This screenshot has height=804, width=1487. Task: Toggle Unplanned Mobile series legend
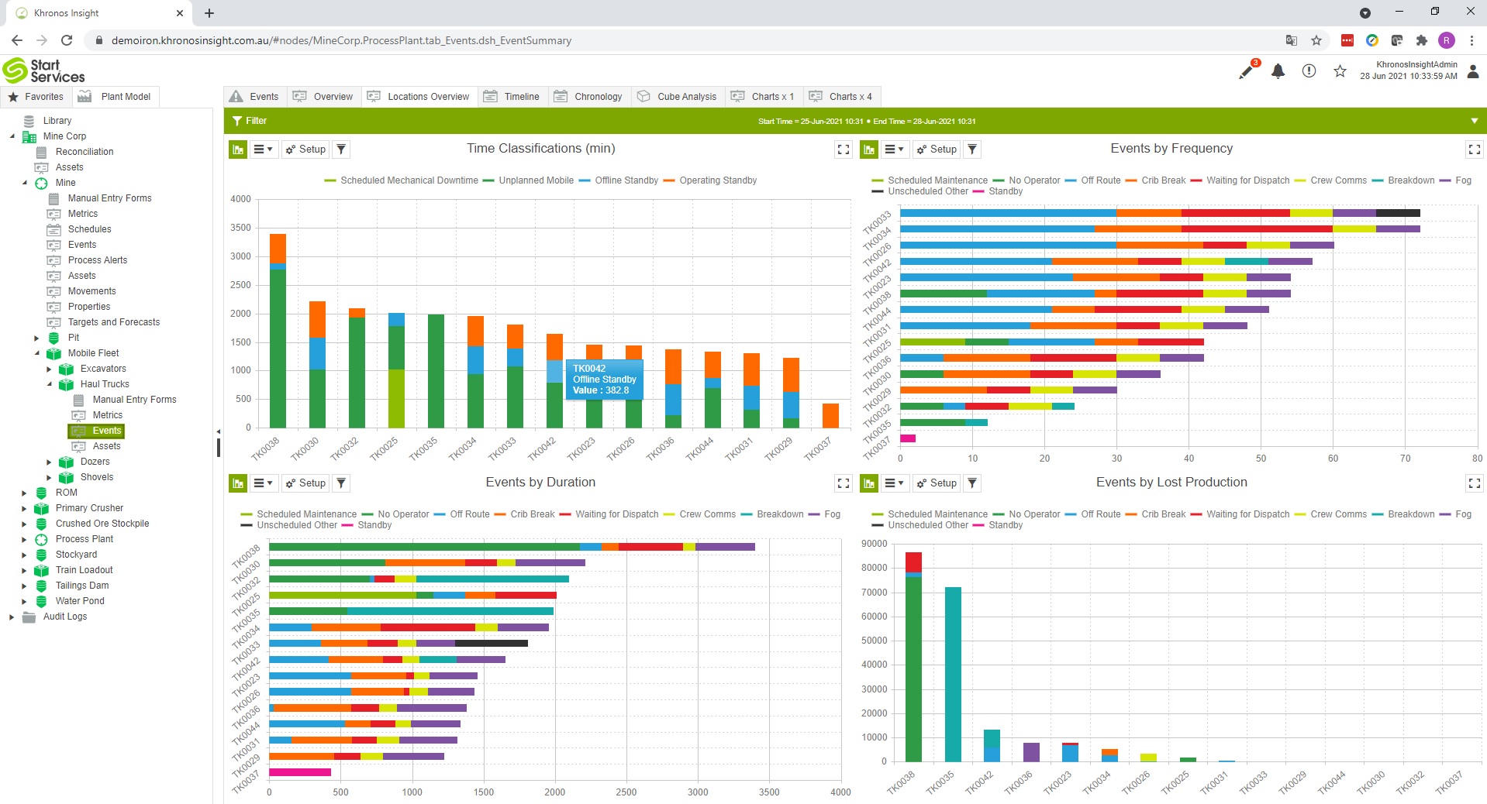[528, 180]
